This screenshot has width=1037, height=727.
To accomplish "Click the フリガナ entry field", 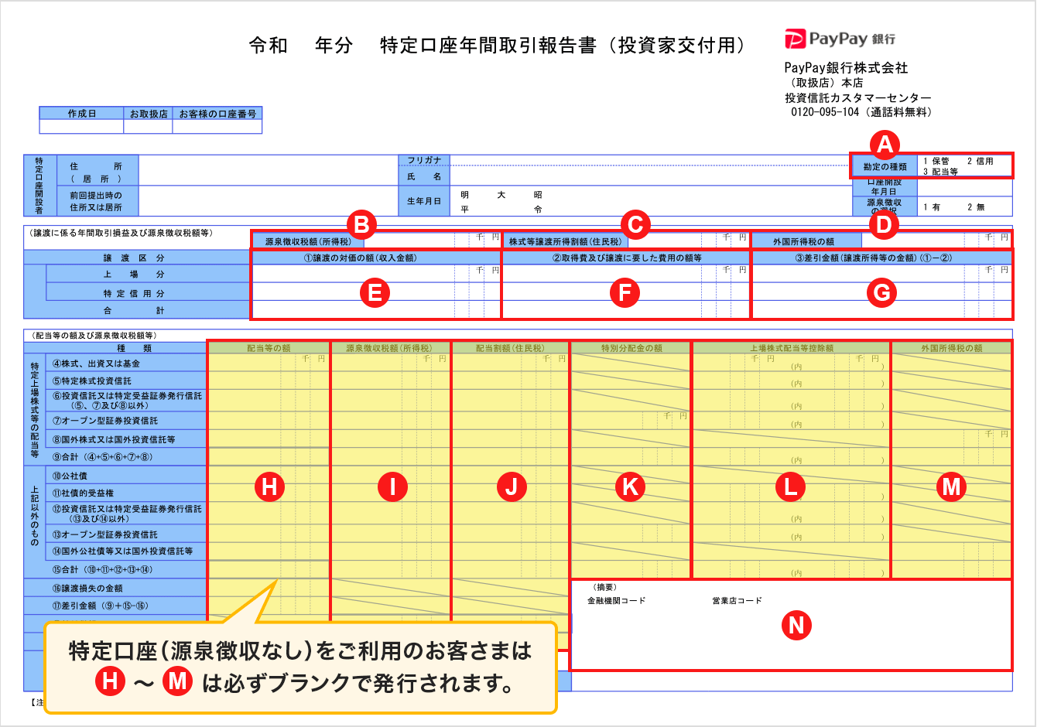I will [649, 160].
